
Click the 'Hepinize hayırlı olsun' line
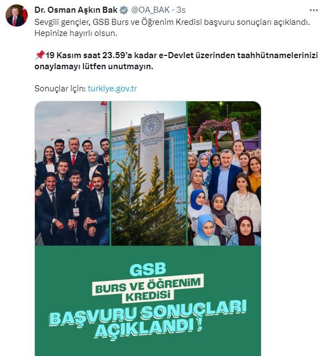click(x=76, y=33)
